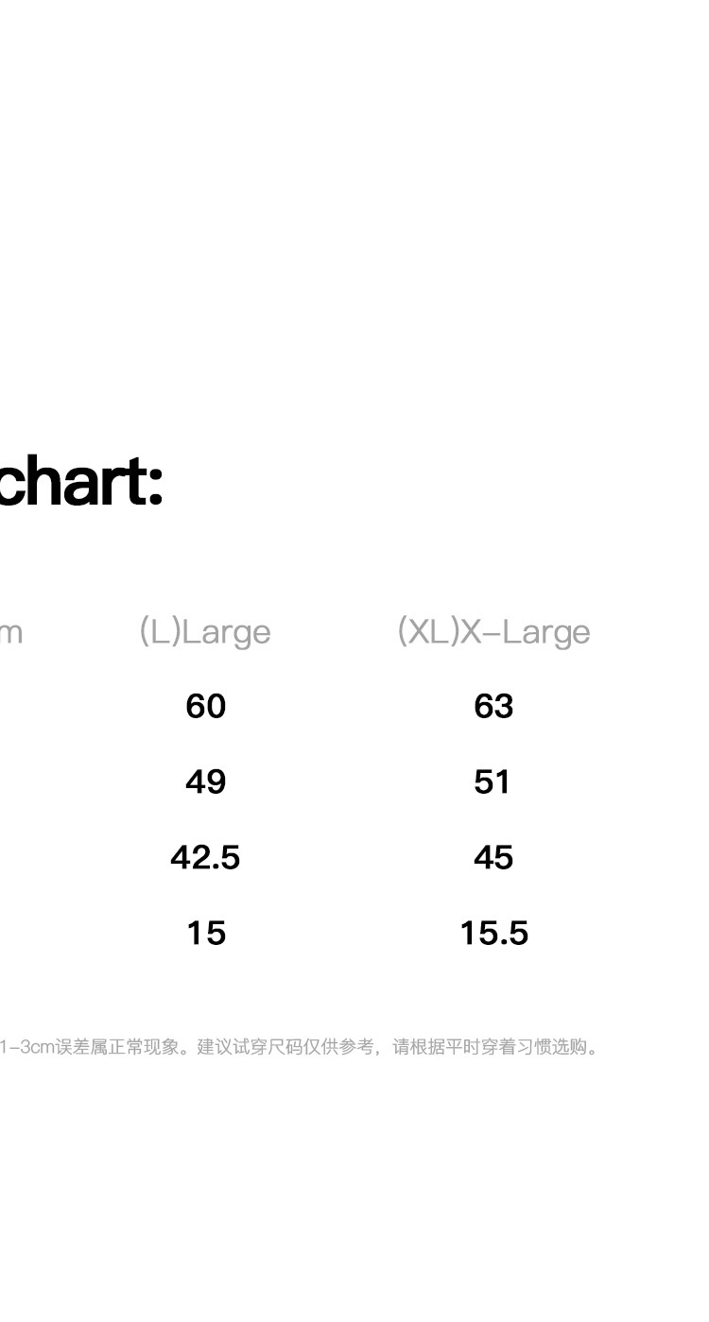Click the 15.5 measurement value
This screenshot has height=1322, width=709.
point(493,933)
